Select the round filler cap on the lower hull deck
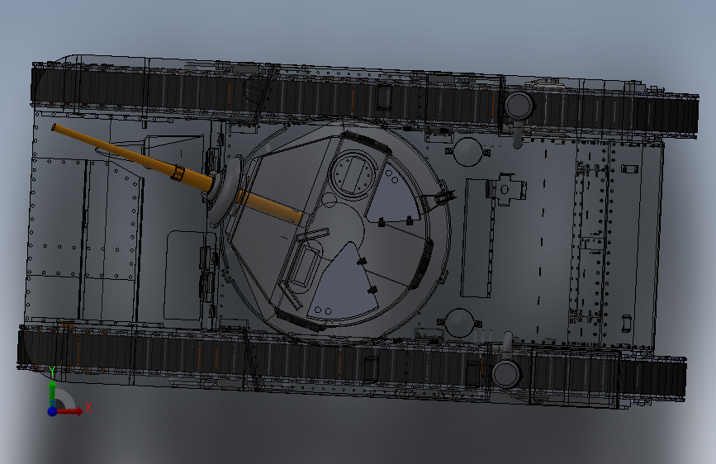This screenshot has width=716, height=464. tap(459, 323)
